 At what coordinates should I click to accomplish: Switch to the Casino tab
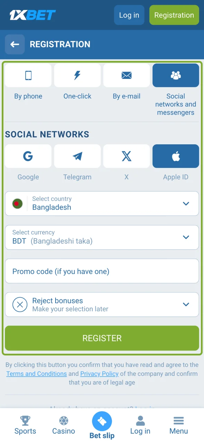coord(64,425)
